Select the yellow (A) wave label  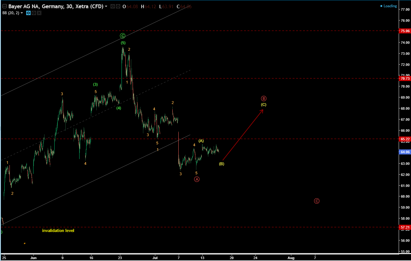tap(201, 141)
